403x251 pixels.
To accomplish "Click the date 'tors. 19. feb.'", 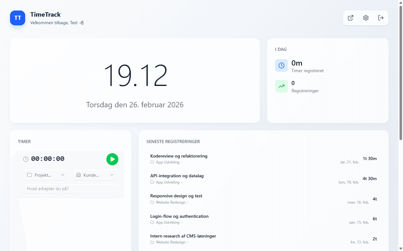I will coord(349,182).
